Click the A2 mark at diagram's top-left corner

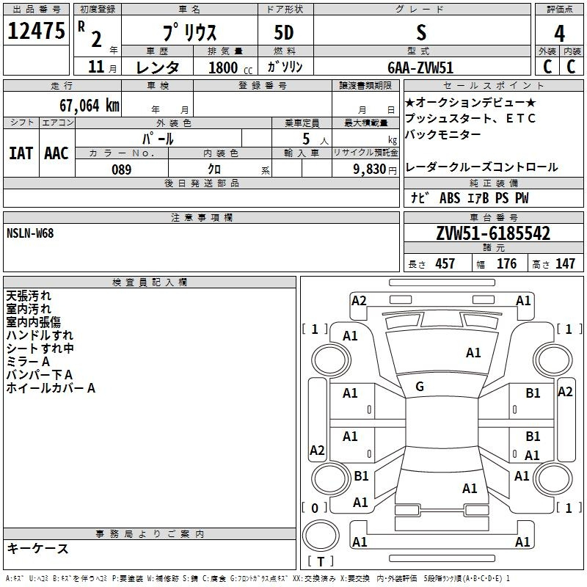coord(359,300)
